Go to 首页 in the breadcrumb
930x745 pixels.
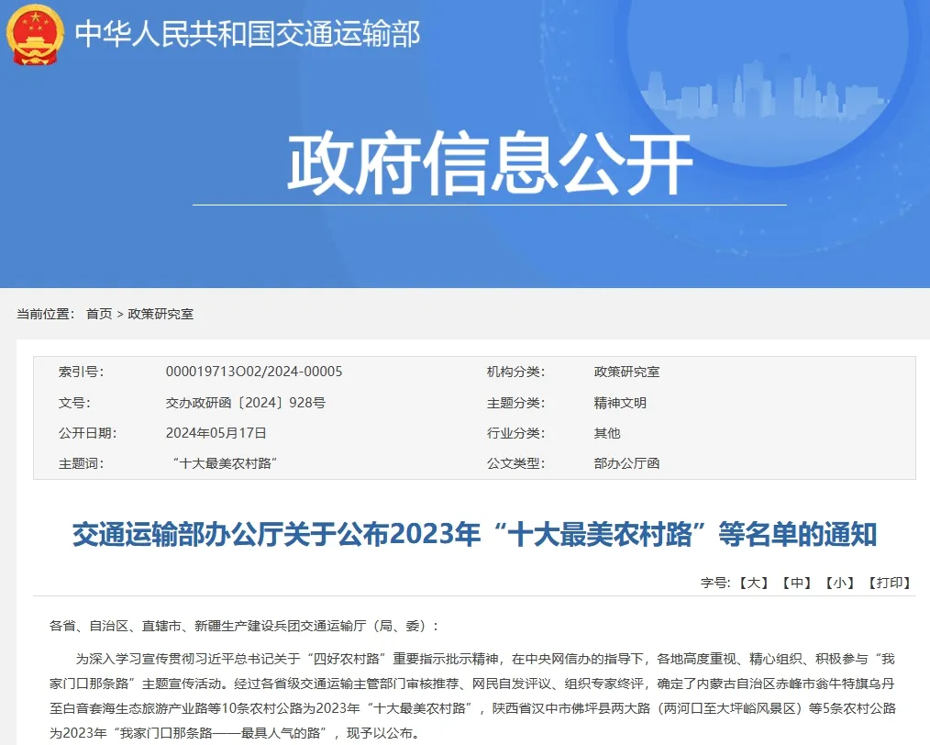coord(99,314)
